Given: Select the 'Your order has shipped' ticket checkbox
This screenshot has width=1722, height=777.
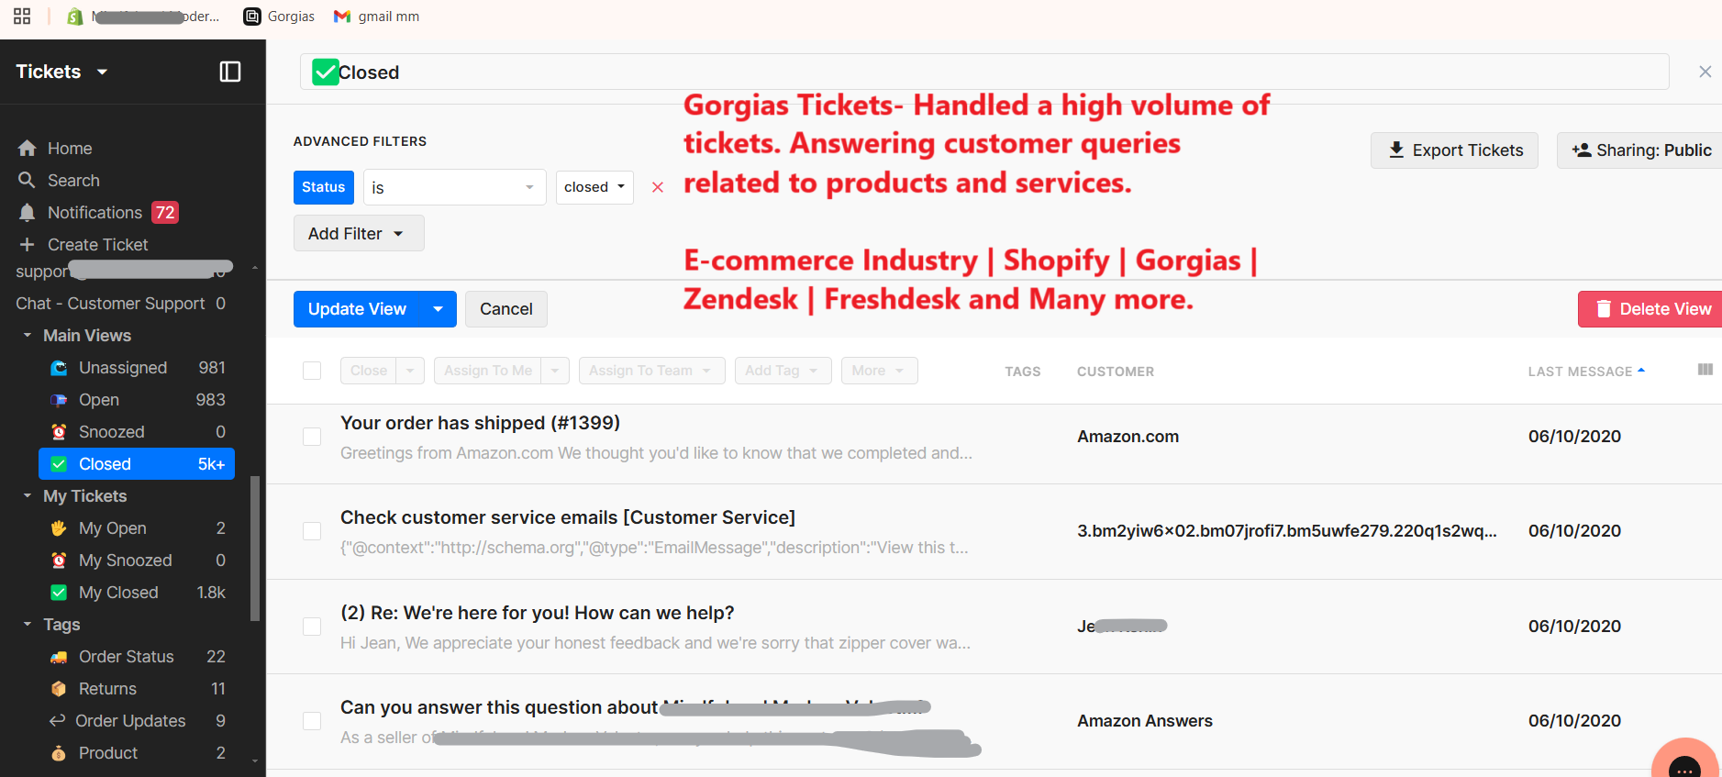Looking at the screenshot, I should pos(312,437).
